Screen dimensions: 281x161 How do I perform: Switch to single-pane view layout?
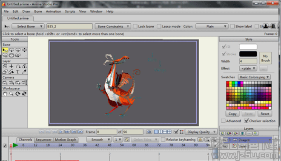click(x=156, y=132)
